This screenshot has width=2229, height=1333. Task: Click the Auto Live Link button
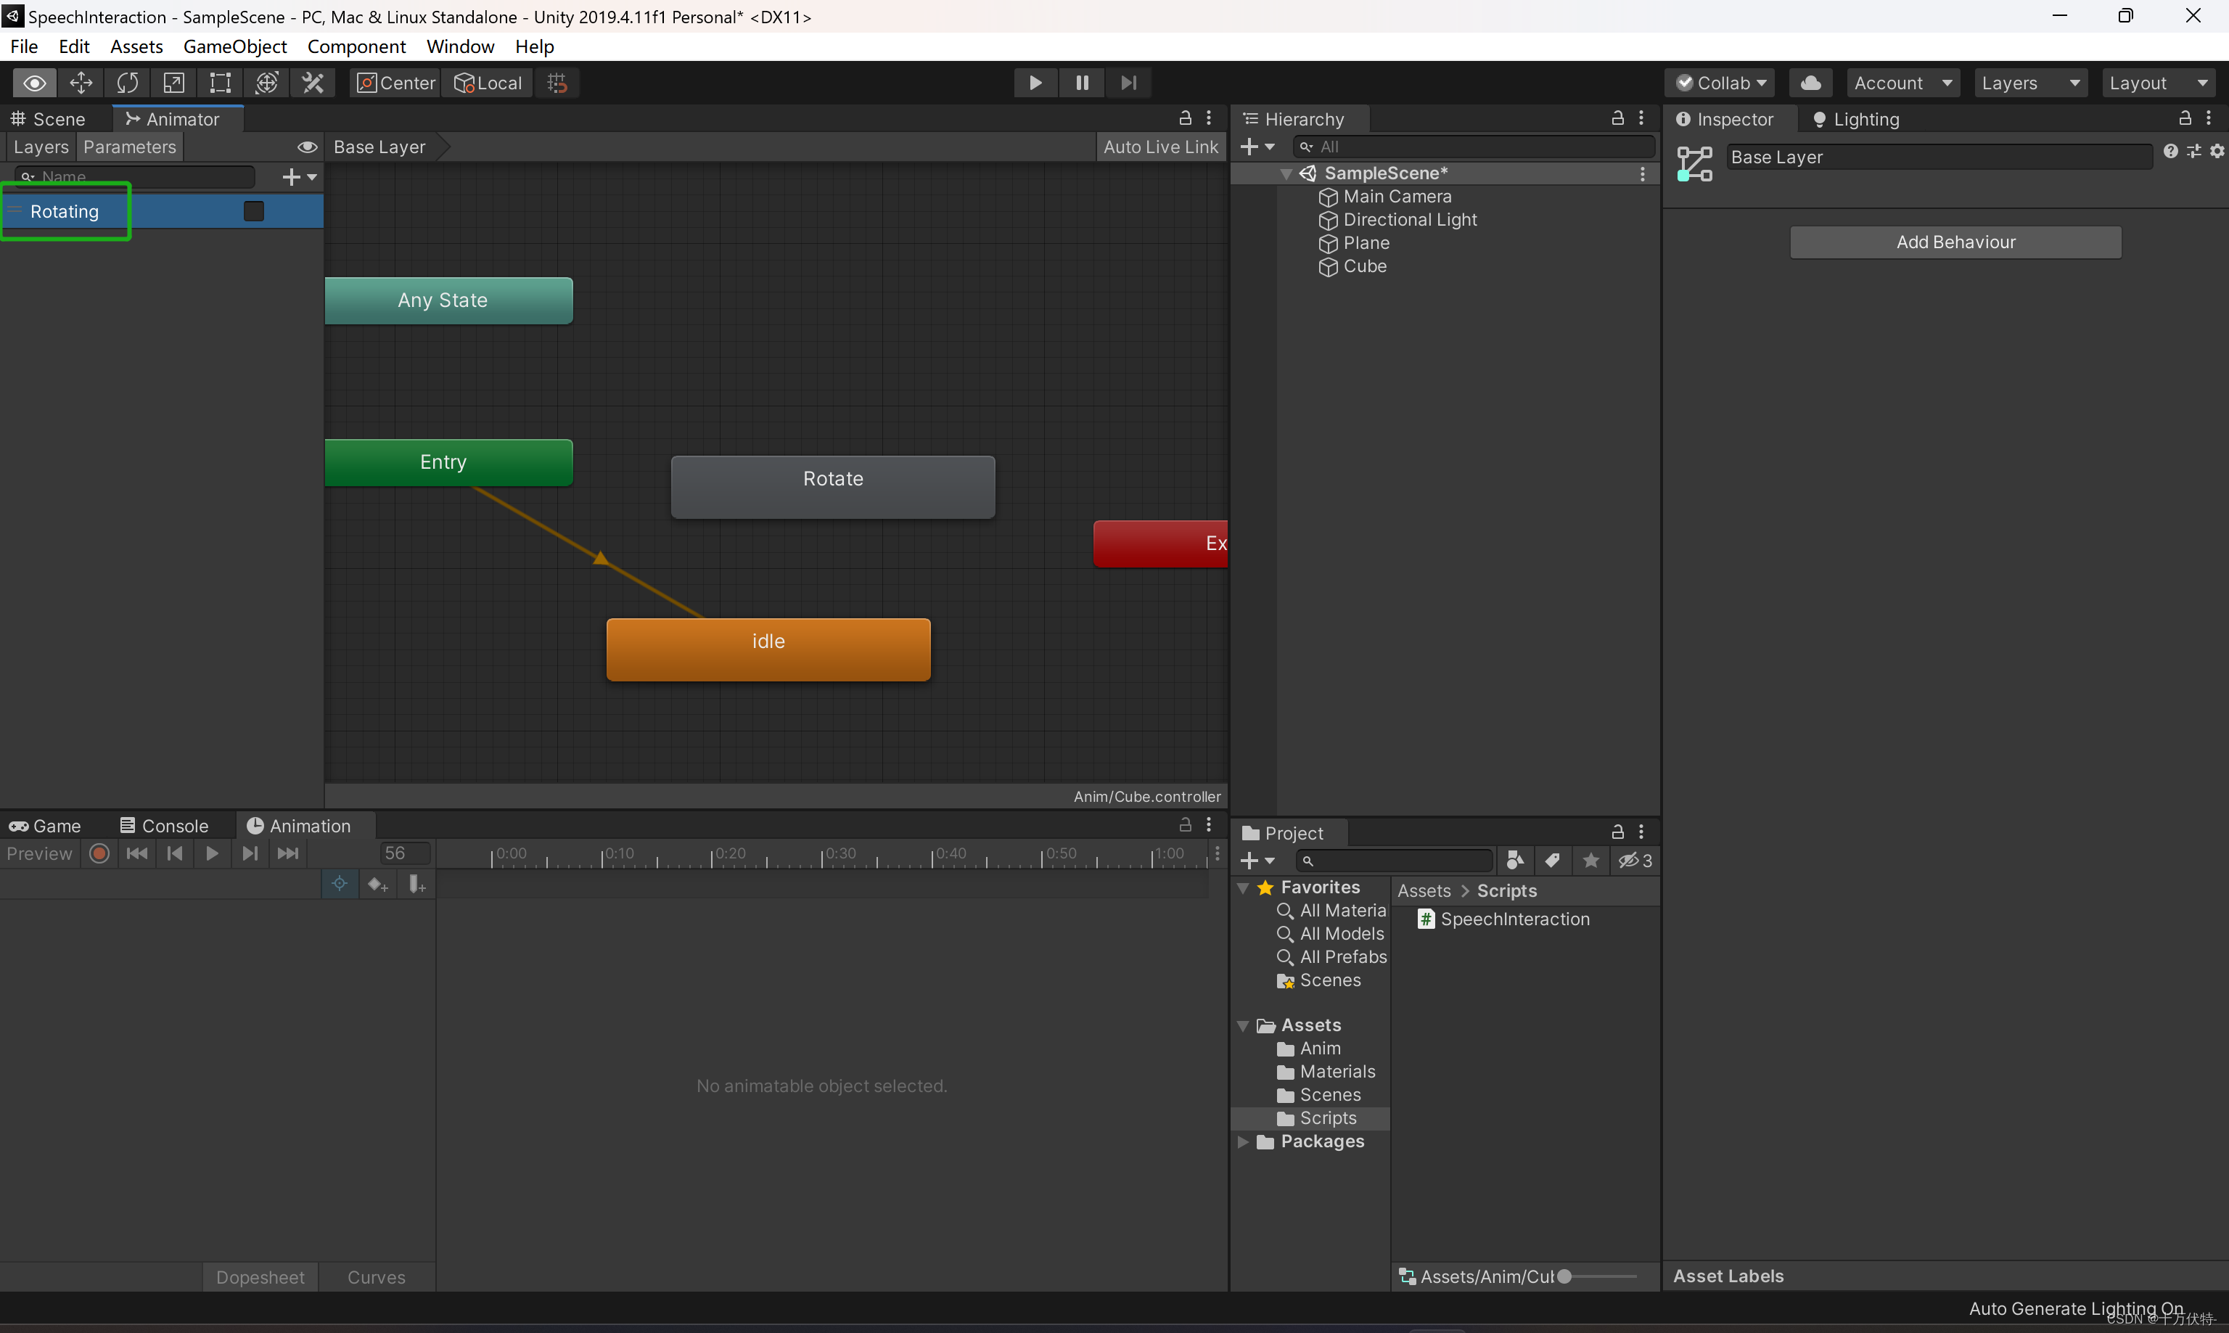pyautogui.click(x=1159, y=147)
